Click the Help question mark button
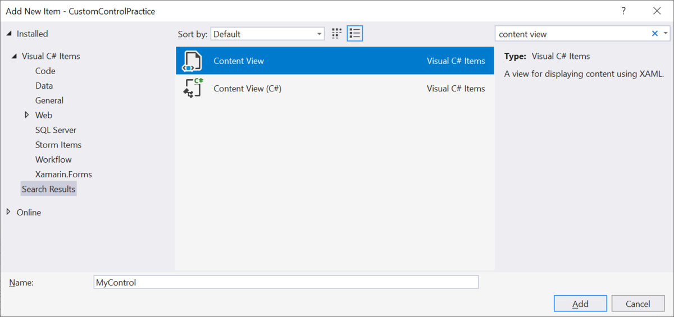The height and width of the screenshot is (317, 674). (623, 11)
